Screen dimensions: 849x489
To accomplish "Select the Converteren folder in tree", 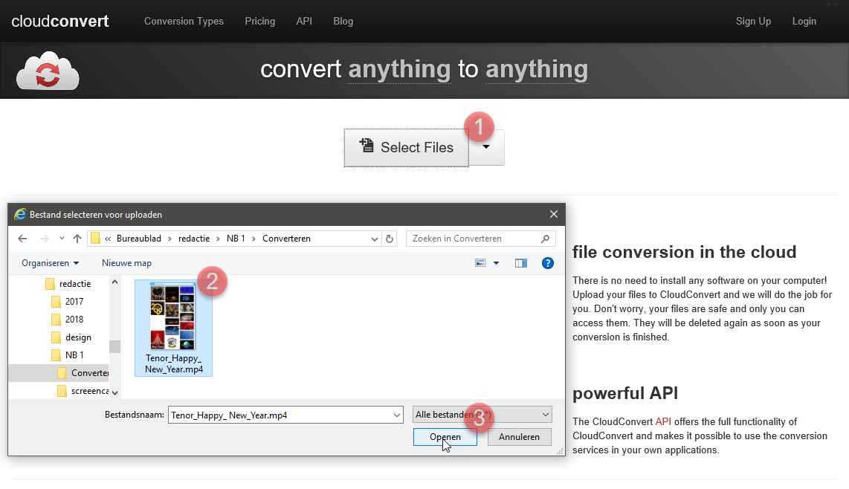I will tap(83, 373).
